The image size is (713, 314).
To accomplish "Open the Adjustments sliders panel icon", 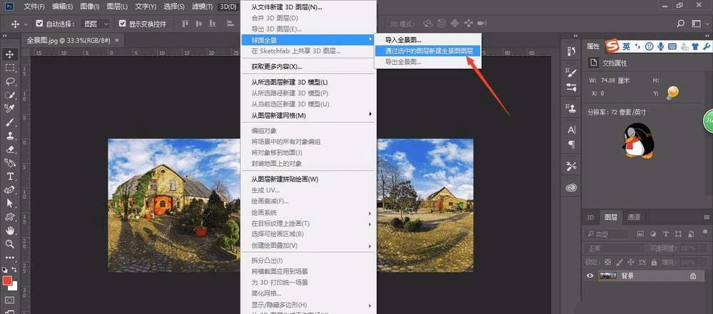I will (x=571, y=87).
